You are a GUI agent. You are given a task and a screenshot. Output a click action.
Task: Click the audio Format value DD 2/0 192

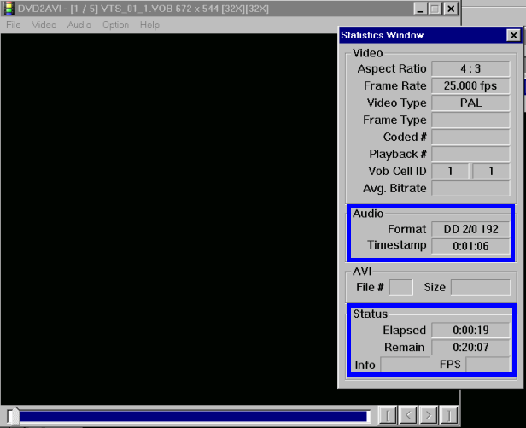click(x=470, y=229)
